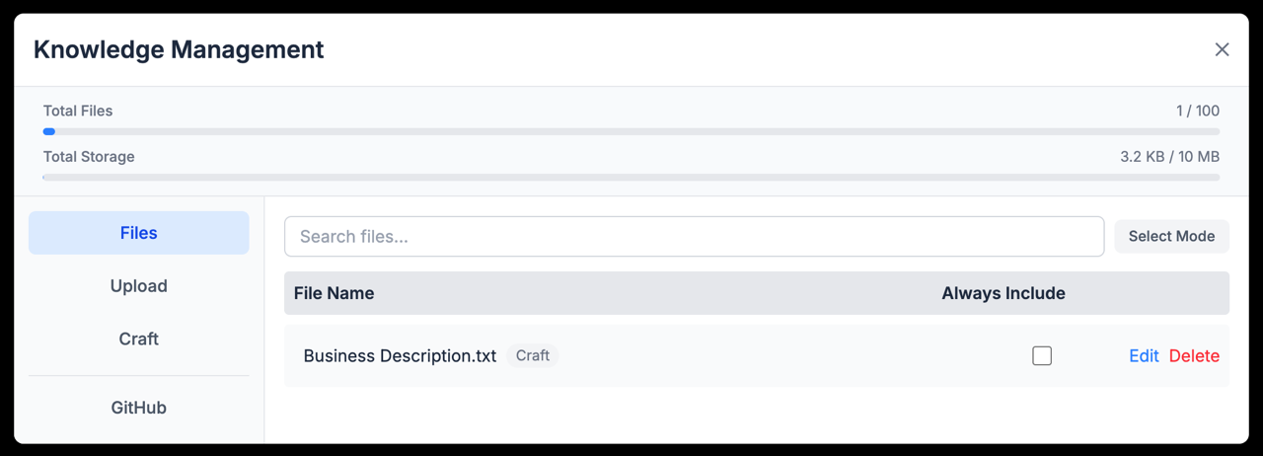
Task: Switch to the Upload section
Action: pos(138,286)
